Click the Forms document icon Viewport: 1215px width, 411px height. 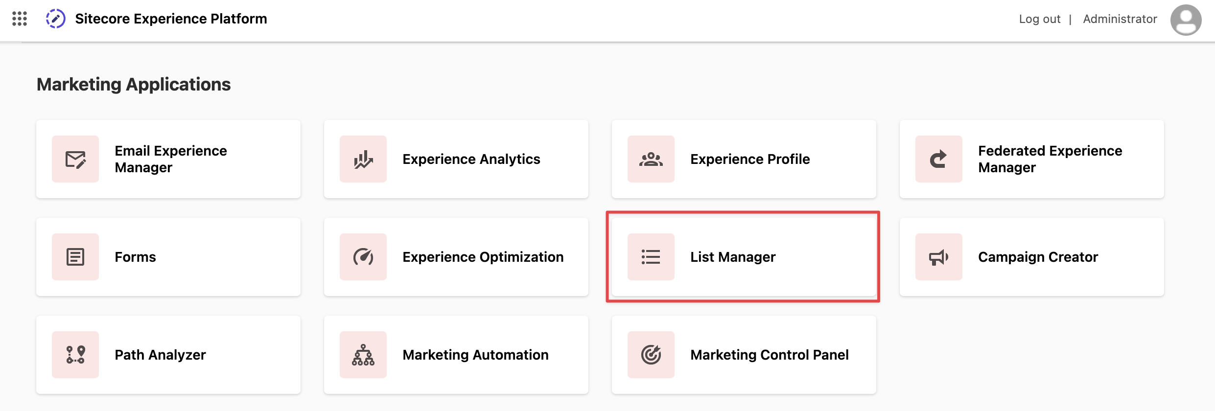point(75,257)
